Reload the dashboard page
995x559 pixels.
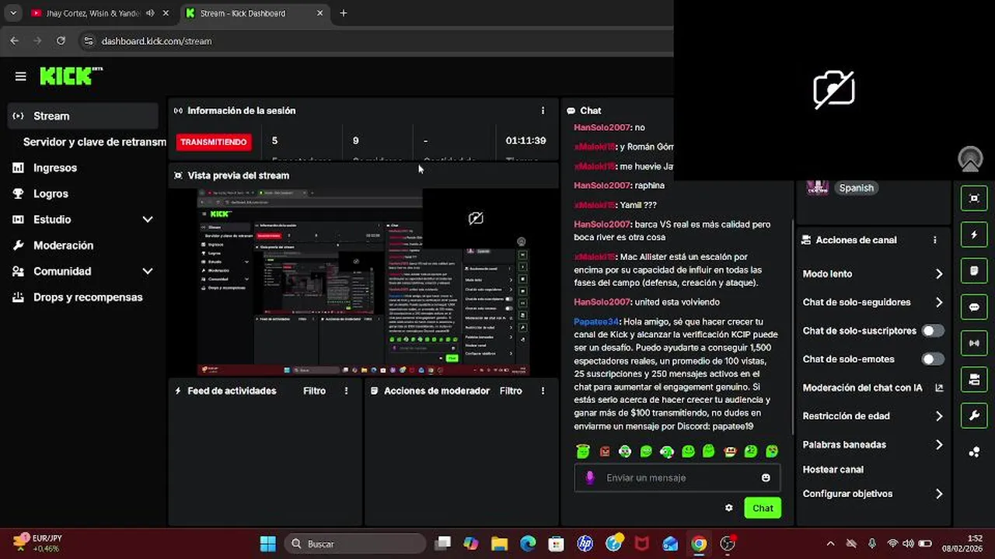point(60,40)
